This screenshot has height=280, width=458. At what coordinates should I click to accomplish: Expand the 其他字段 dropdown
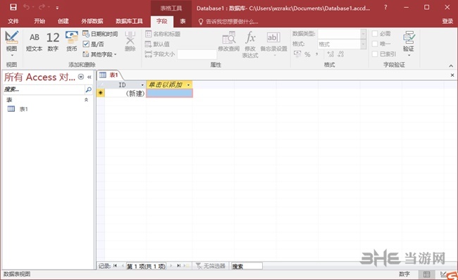[99, 54]
